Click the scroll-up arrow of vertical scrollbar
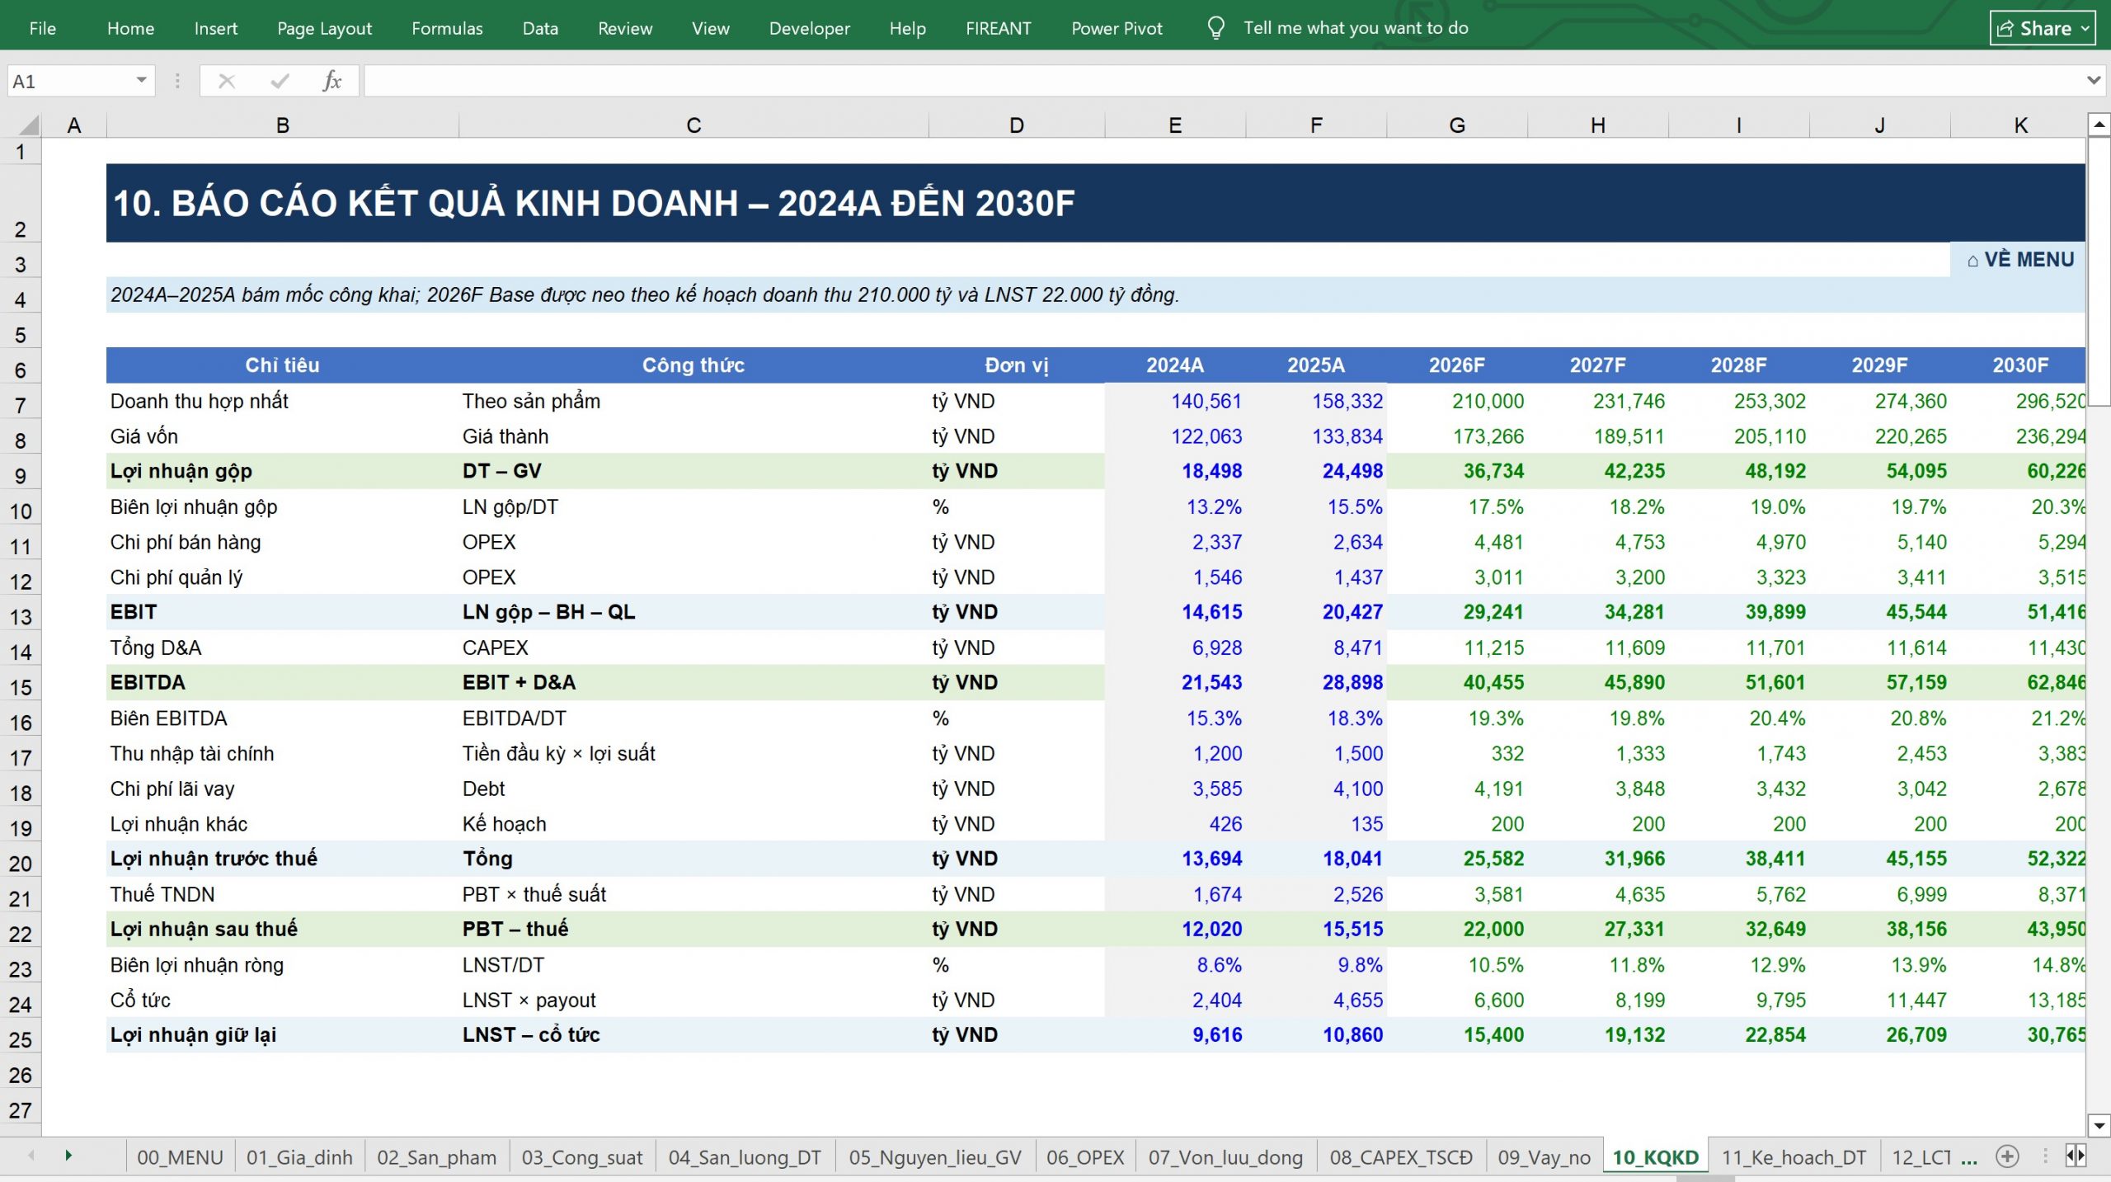 (2099, 125)
